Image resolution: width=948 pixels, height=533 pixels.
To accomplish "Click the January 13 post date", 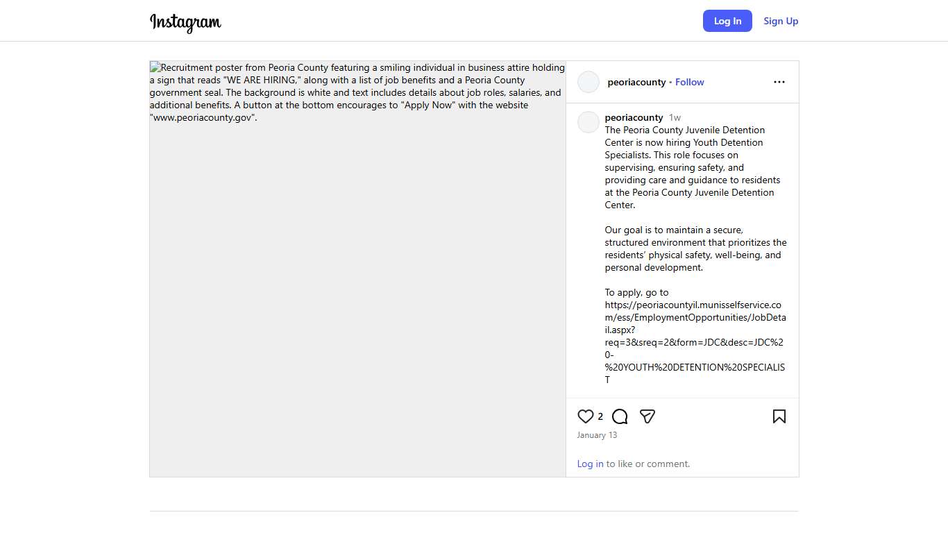I will click(x=597, y=435).
